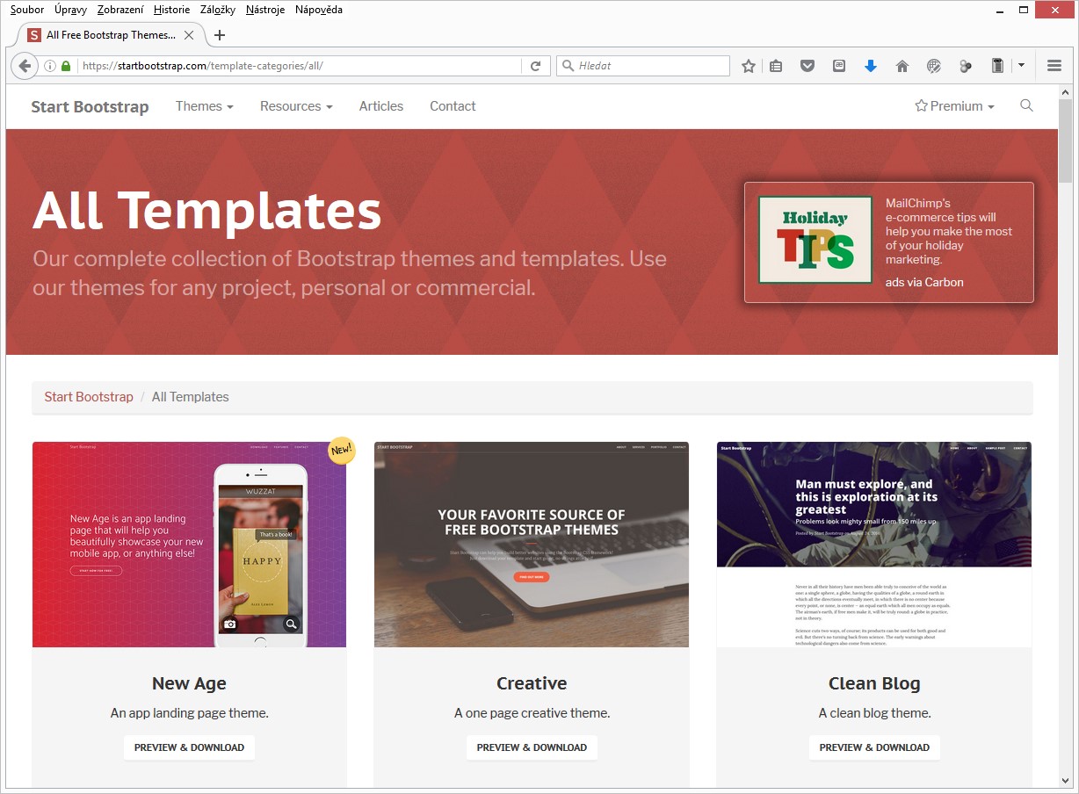Open the Creative theme title link

(x=532, y=683)
